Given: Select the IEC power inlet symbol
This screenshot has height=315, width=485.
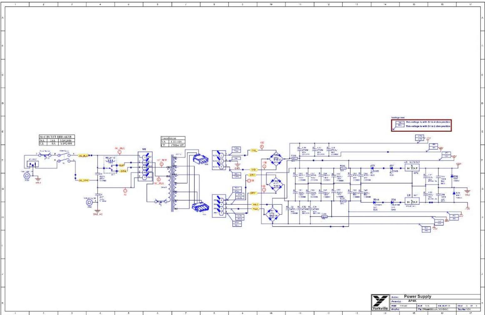Looking at the screenshot, I should [32, 163].
